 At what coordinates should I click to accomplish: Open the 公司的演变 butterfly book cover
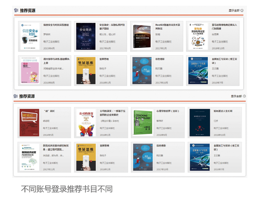[86, 122]
